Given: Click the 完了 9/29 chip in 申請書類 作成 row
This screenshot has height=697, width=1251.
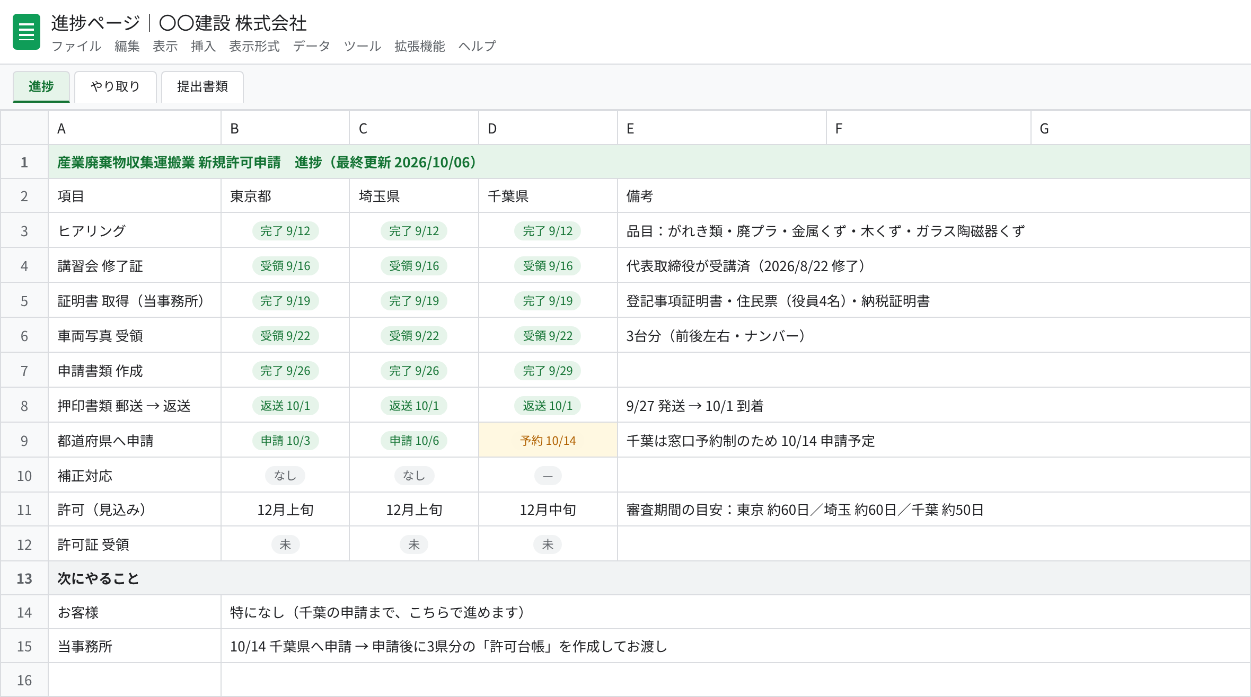Looking at the screenshot, I should tap(548, 371).
